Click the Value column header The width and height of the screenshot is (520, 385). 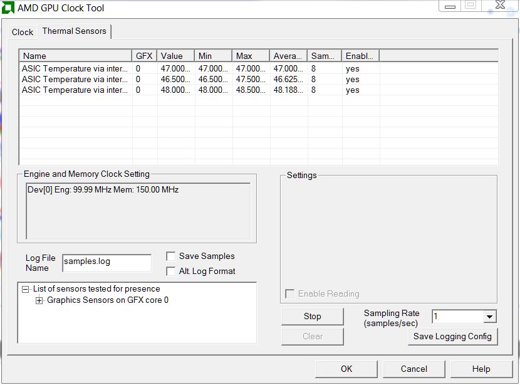tap(175, 56)
